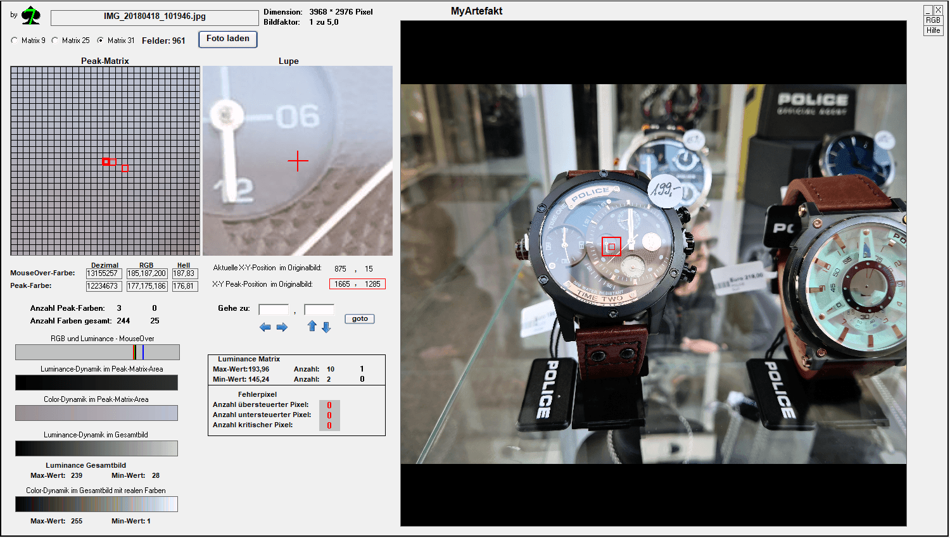
Task: Click the MyArtefakt title text
Action: [x=476, y=11]
